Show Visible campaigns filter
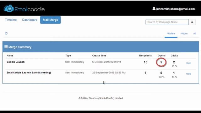 171,34
